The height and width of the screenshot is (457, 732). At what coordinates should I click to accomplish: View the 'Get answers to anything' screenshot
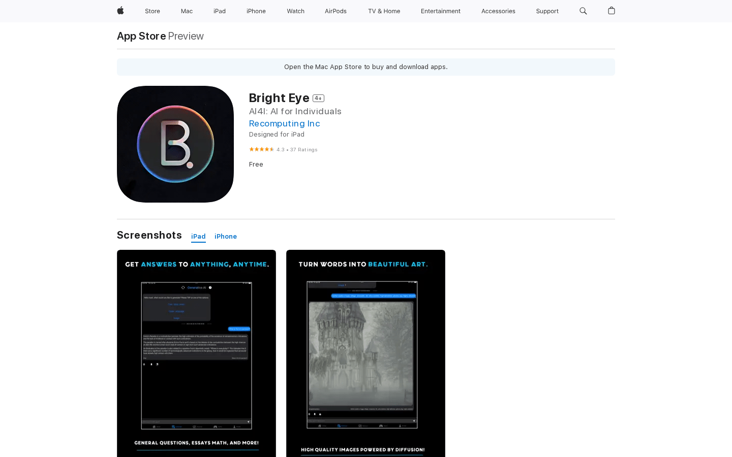[196, 353]
